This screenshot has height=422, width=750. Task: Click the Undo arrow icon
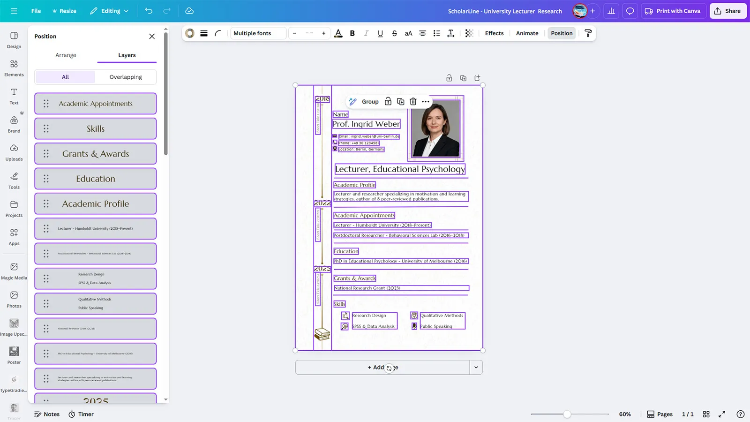(x=149, y=11)
